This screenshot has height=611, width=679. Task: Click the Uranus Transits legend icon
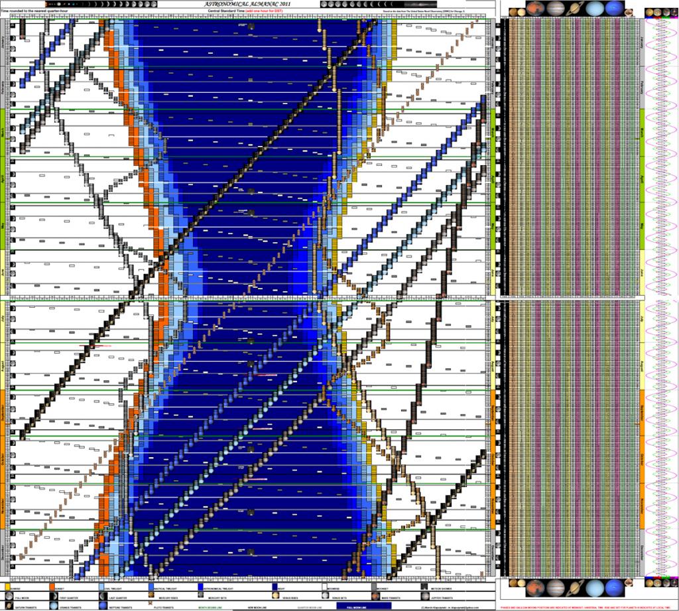[54, 606]
